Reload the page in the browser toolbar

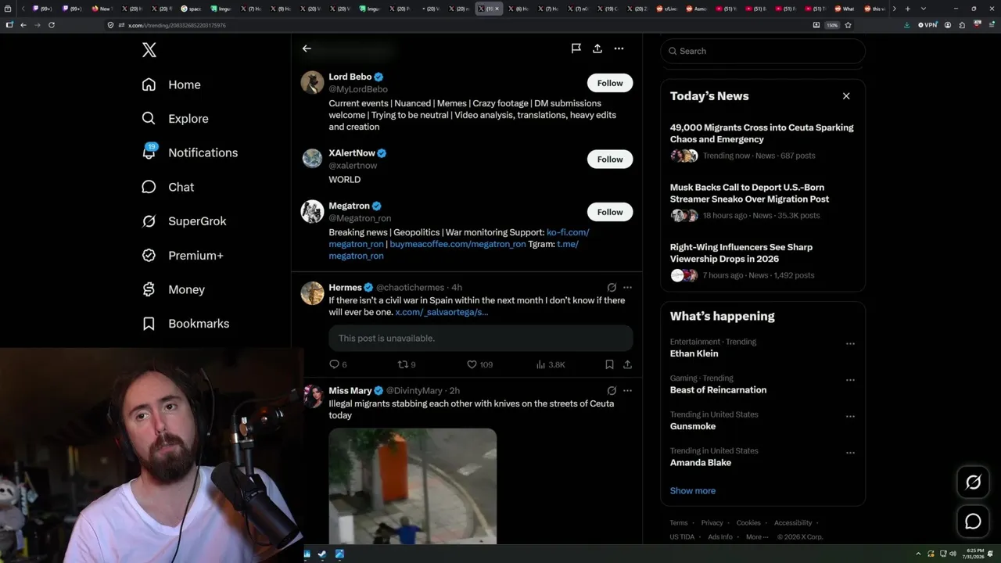52,25
